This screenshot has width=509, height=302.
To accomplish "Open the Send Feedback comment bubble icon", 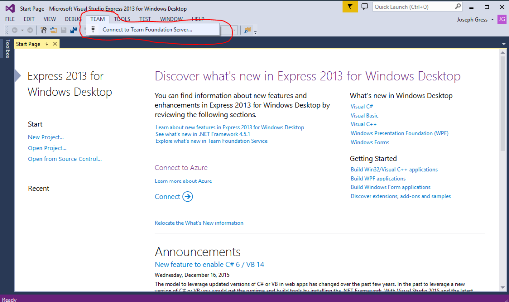I will pos(364,7).
